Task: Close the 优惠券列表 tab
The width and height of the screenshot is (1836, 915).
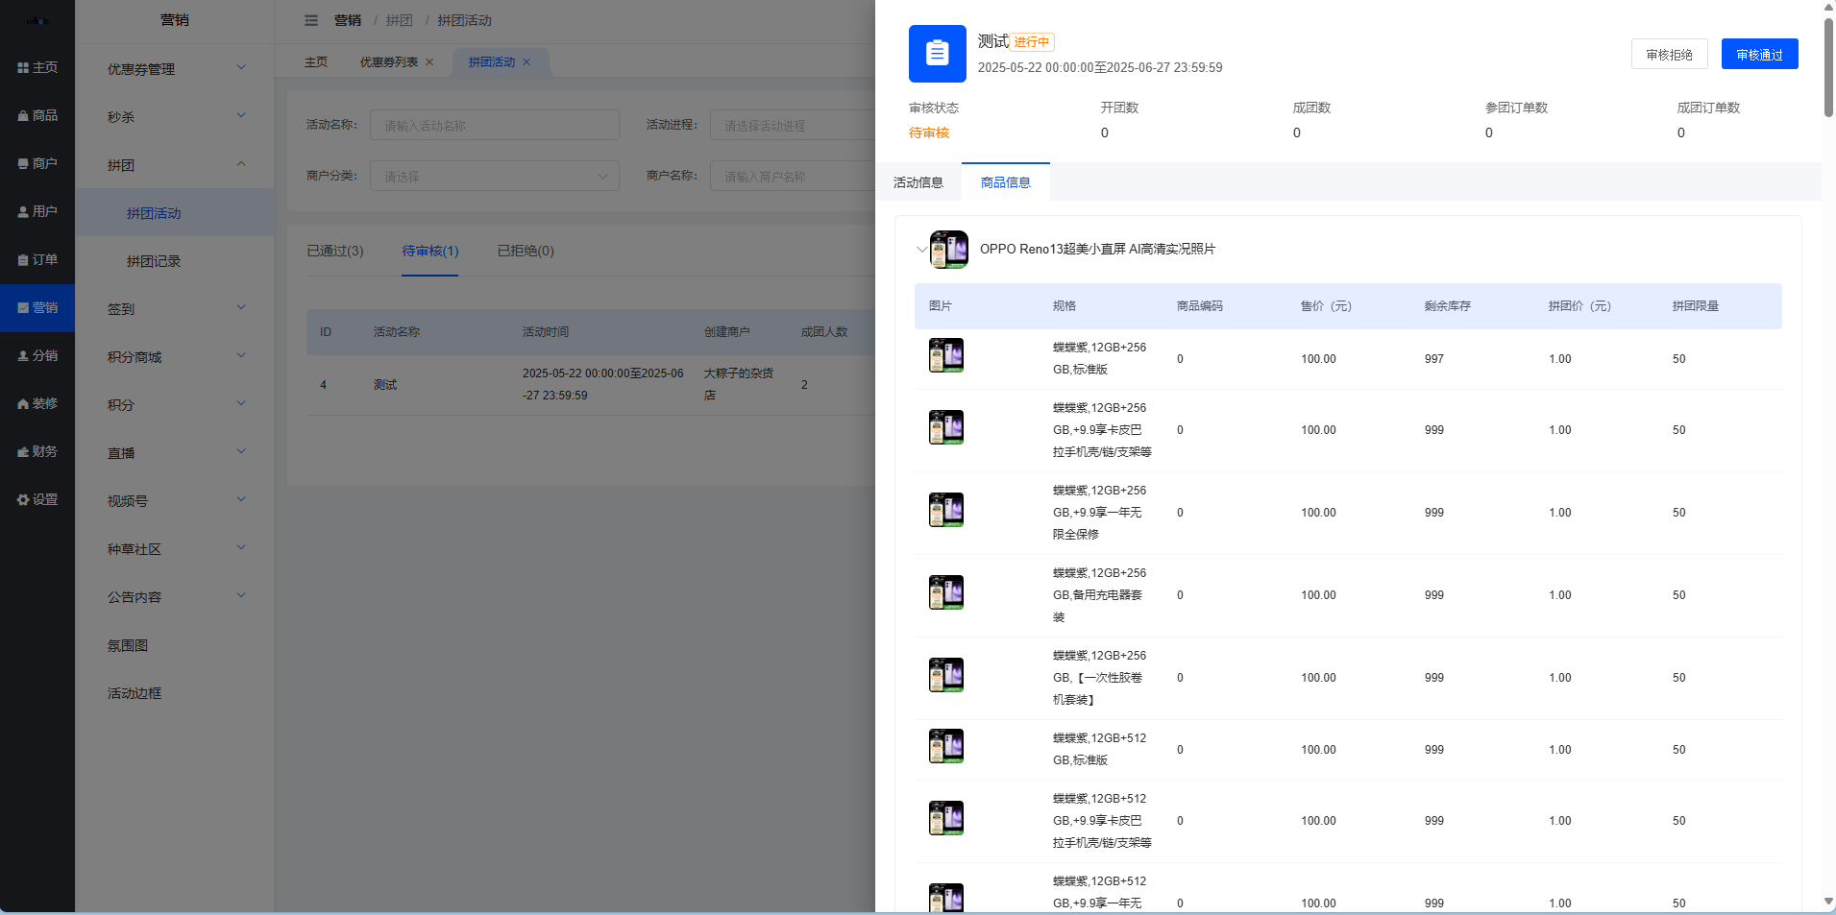Action: point(429,62)
